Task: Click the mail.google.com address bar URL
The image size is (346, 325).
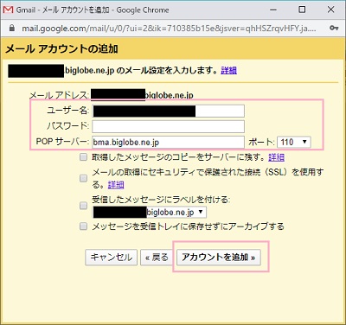Action: pyautogui.click(x=169, y=29)
